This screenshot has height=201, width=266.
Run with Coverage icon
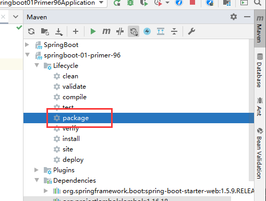[144, 3]
